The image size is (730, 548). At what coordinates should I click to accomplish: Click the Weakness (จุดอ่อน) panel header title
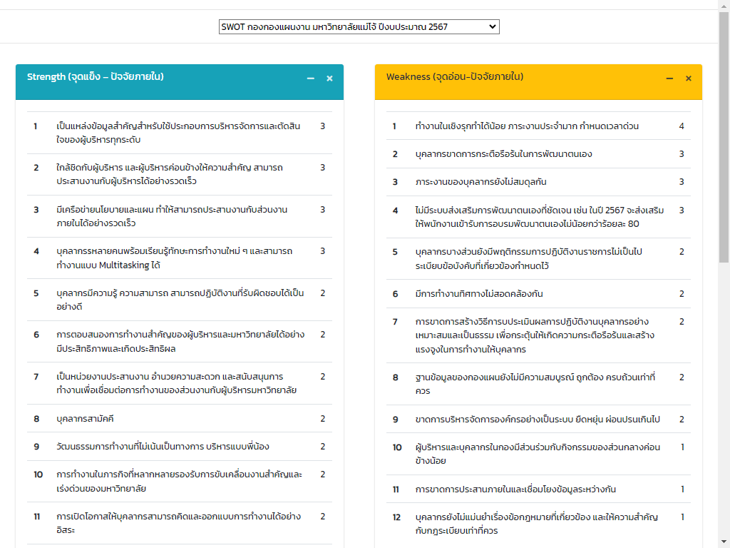pos(455,77)
